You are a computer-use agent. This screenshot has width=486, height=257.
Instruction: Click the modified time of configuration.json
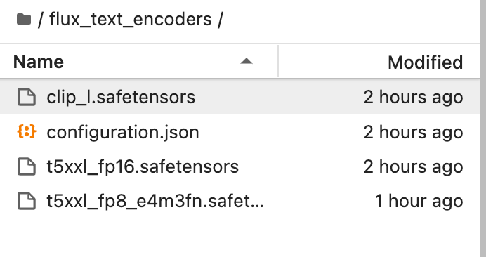click(413, 133)
